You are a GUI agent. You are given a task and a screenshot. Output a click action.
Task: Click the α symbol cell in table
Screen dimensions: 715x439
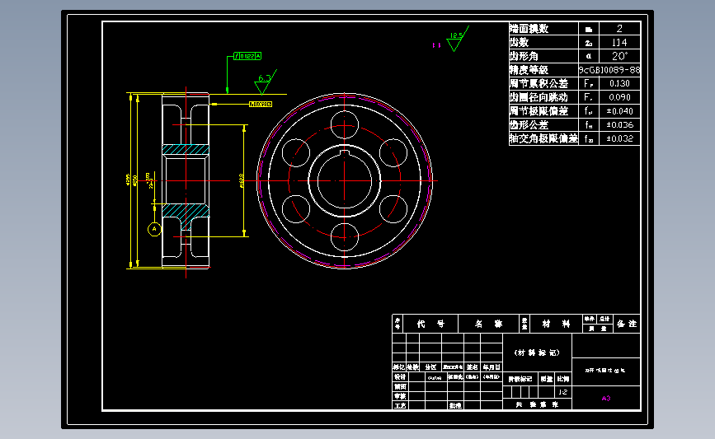[x=589, y=56]
